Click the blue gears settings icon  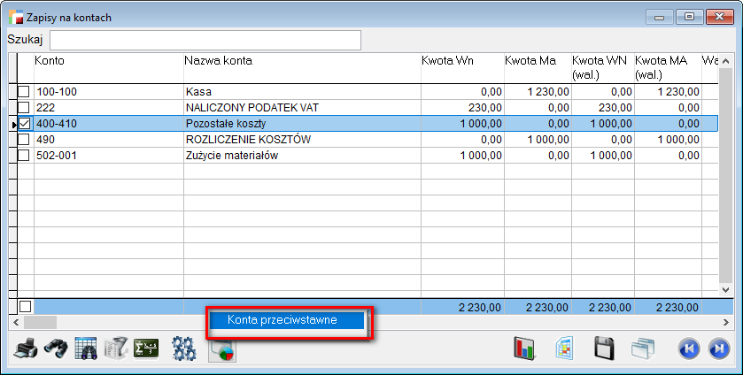click(x=183, y=348)
